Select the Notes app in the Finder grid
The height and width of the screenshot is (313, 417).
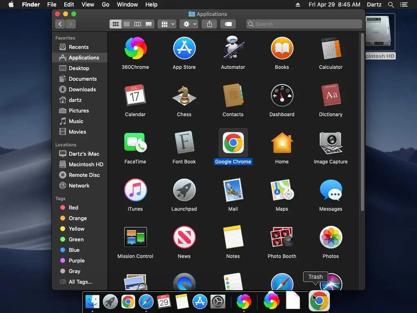(233, 237)
